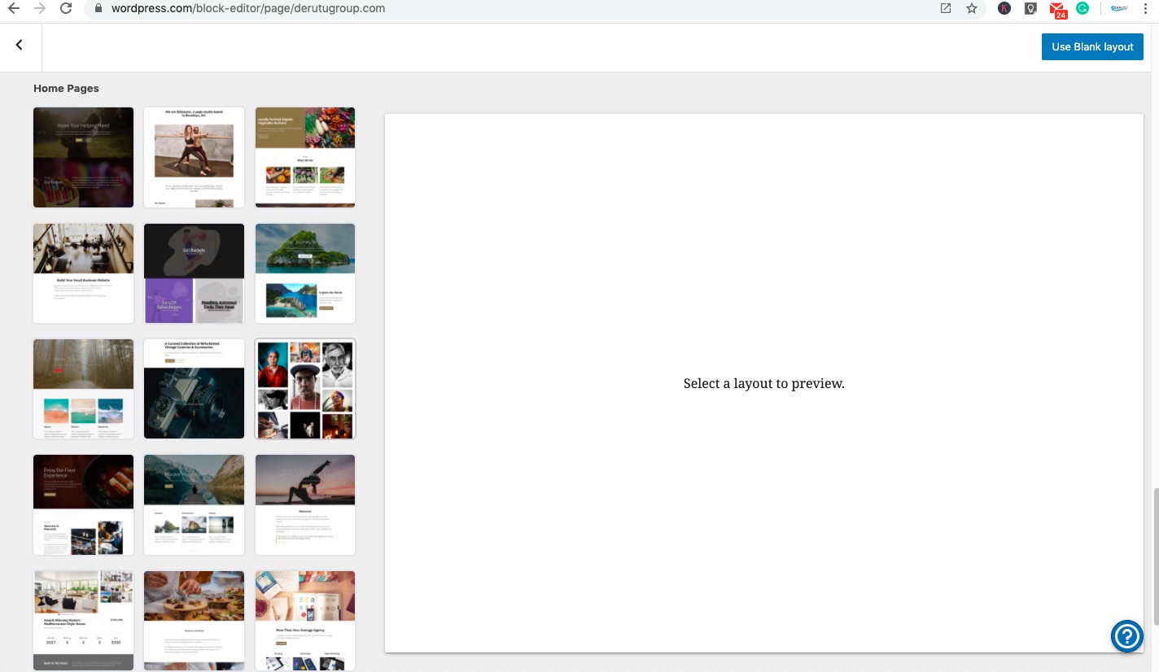The height and width of the screenshot is (672, 1159).
Task: Click the back chevron in the editor header
Action: 20,46
